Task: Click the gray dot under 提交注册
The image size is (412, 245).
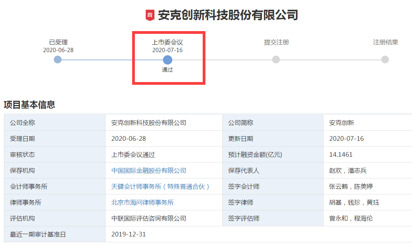Action: click(x=276, y=59)
